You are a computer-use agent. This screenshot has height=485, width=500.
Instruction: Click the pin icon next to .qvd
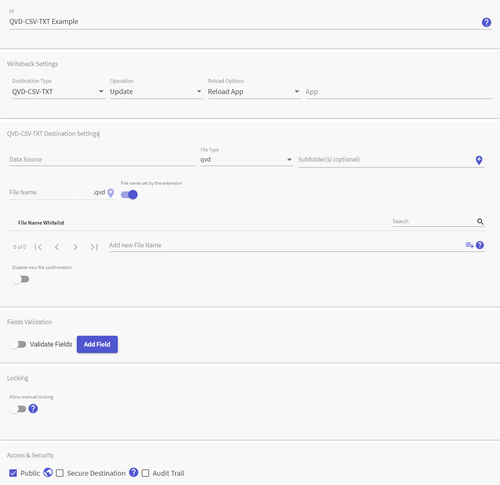pyautogui.click(x=111, y=193)
